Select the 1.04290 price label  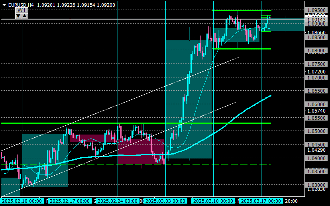tap(316, 150)
